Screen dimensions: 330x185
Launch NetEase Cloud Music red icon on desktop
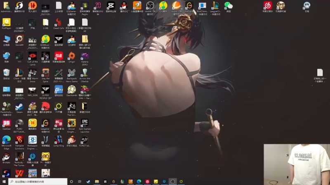tap(268, 6)
